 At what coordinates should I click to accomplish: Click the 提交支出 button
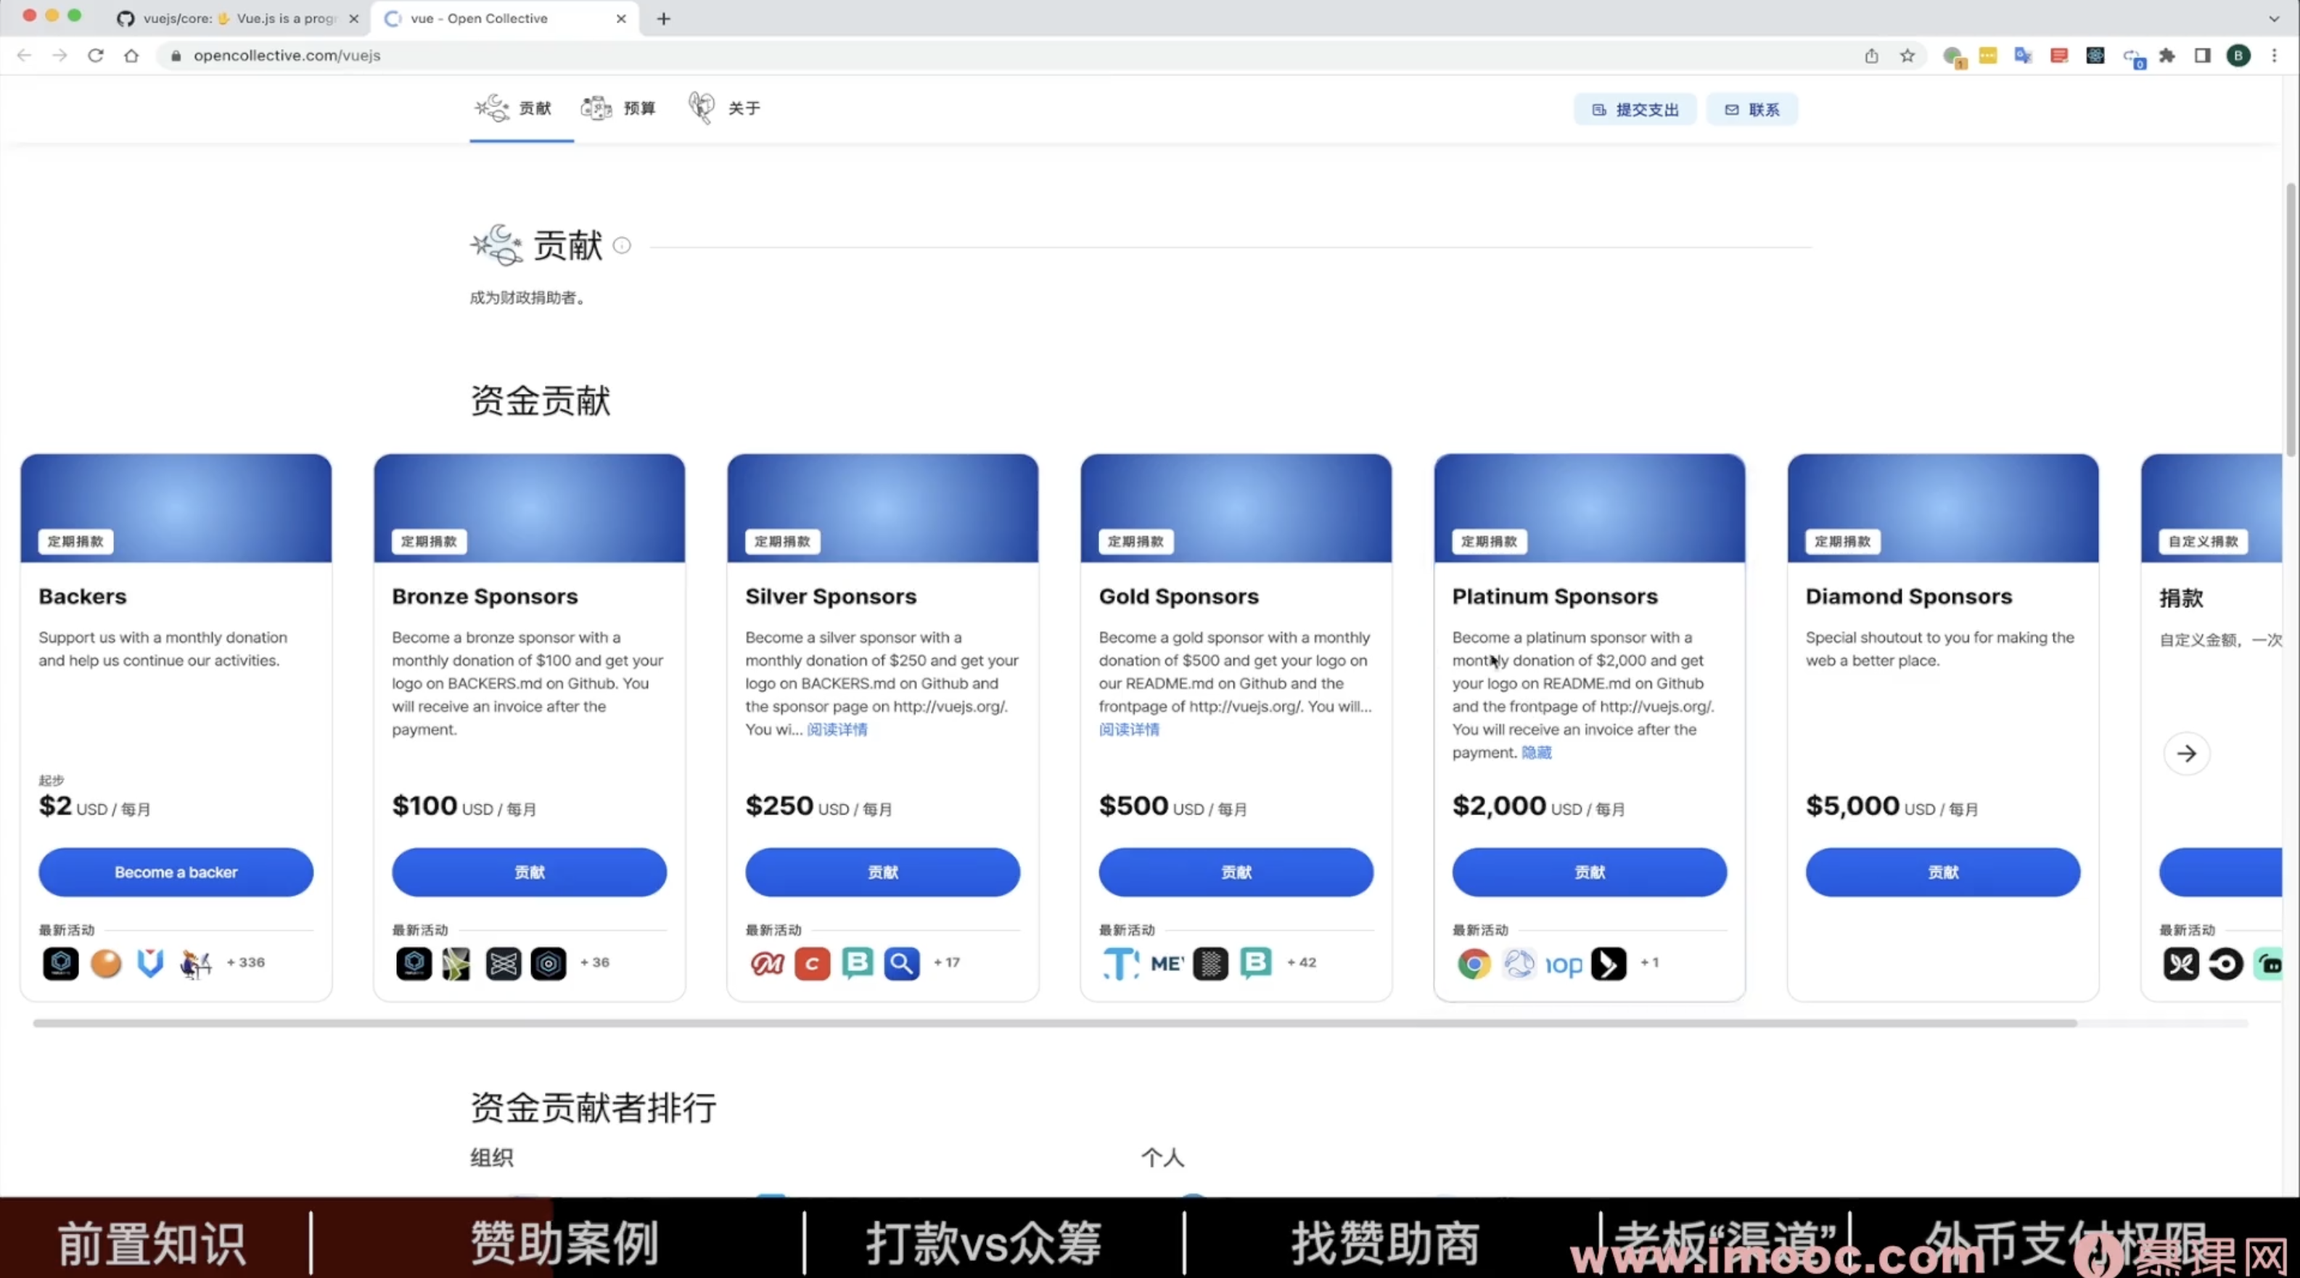pos(1635,110)
